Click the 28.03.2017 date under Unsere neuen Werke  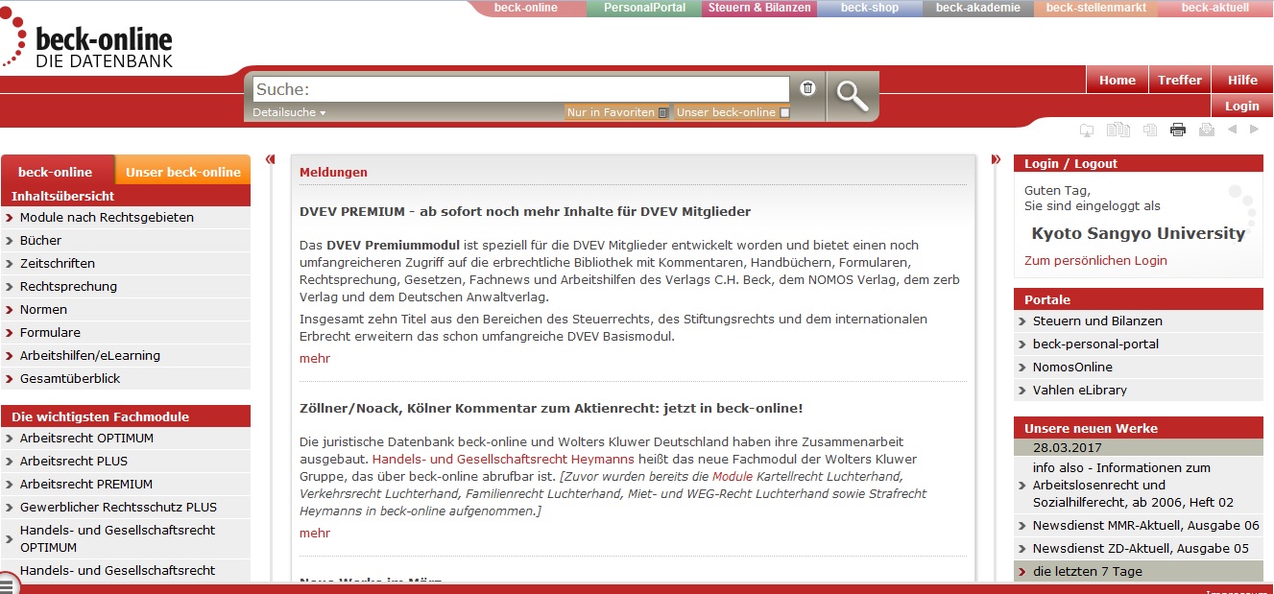tap(1068, 448)
